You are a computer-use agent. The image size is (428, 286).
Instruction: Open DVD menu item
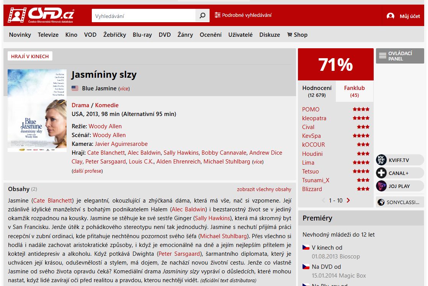pos(164,35)
